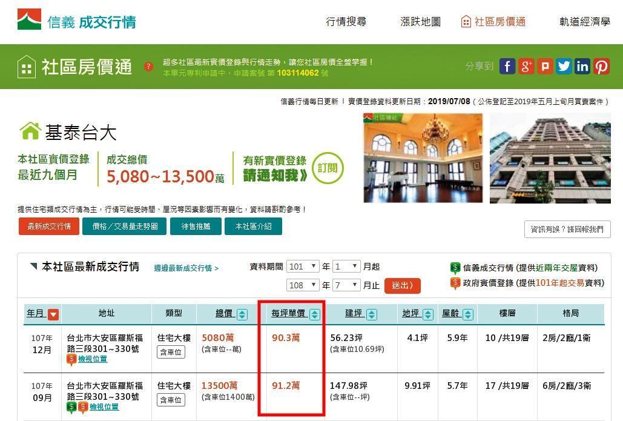Share via the Plurk icon

point(545,66)
